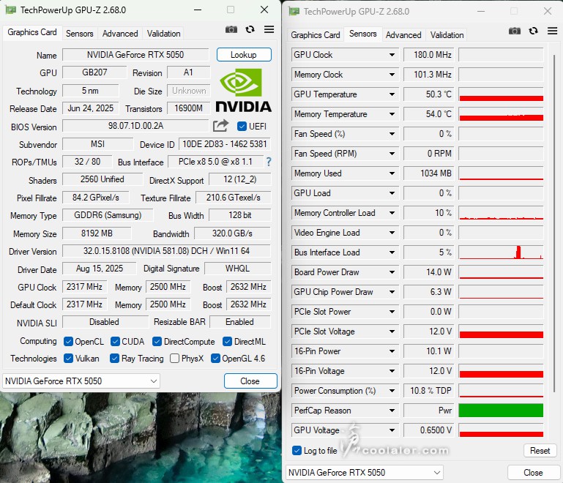
Task: Open the GPU Clock sensor dropdown
Action: tap(392, 55)
